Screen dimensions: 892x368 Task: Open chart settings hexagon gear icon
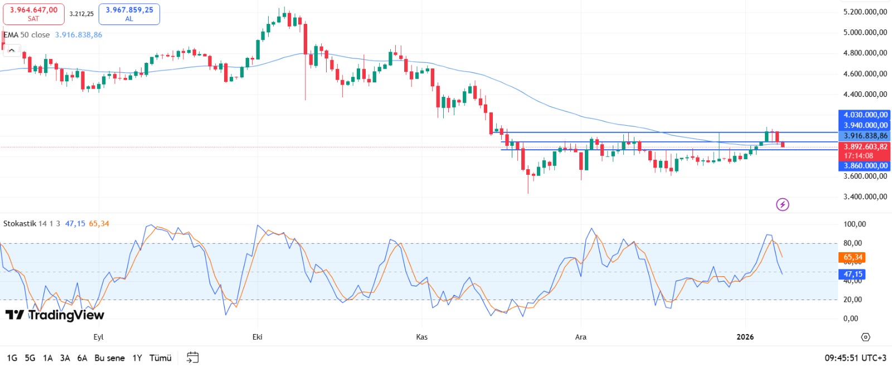click(x=865, y=337)
